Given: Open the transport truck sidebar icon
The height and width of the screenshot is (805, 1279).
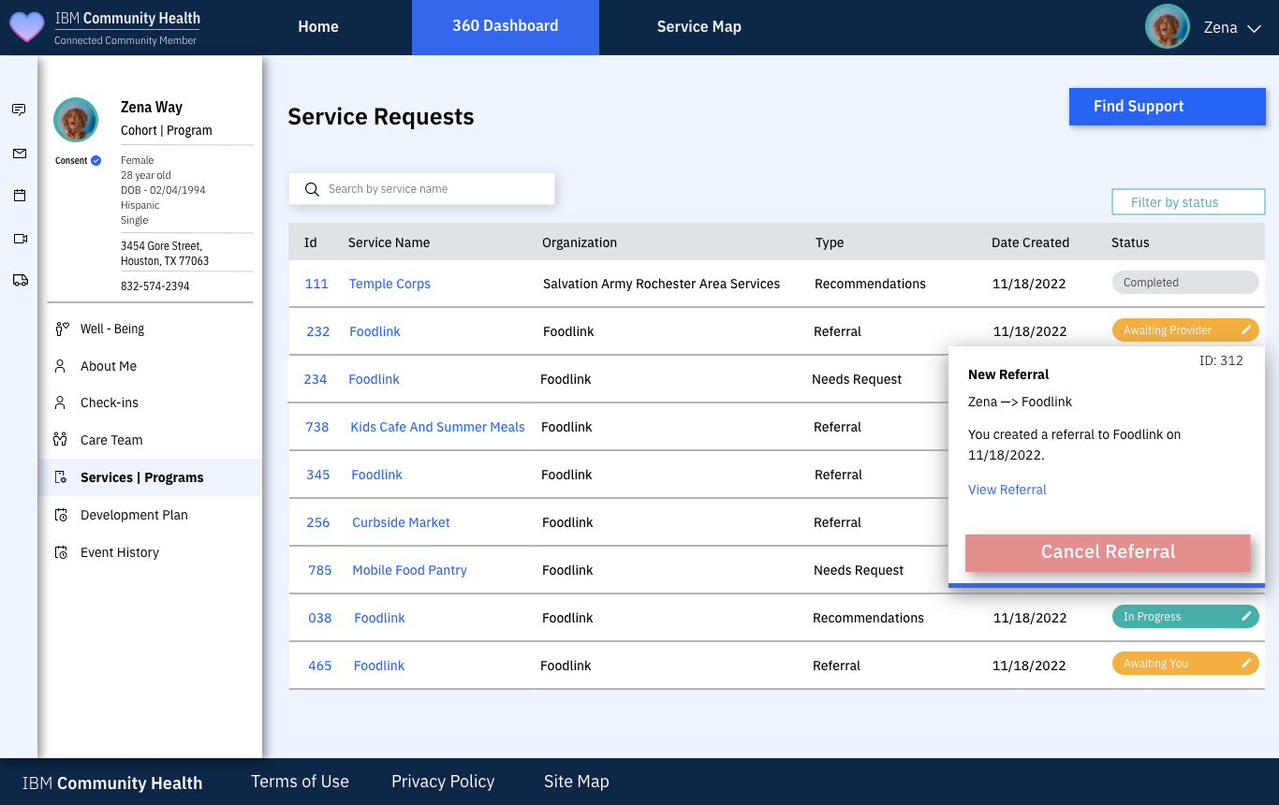Looking at the screenshot, I should point(20,280).
